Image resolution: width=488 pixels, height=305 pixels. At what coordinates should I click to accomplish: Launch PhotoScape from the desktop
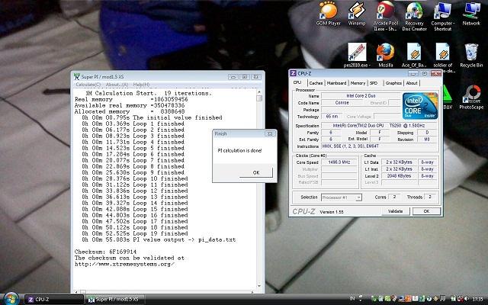click(471, 97)
